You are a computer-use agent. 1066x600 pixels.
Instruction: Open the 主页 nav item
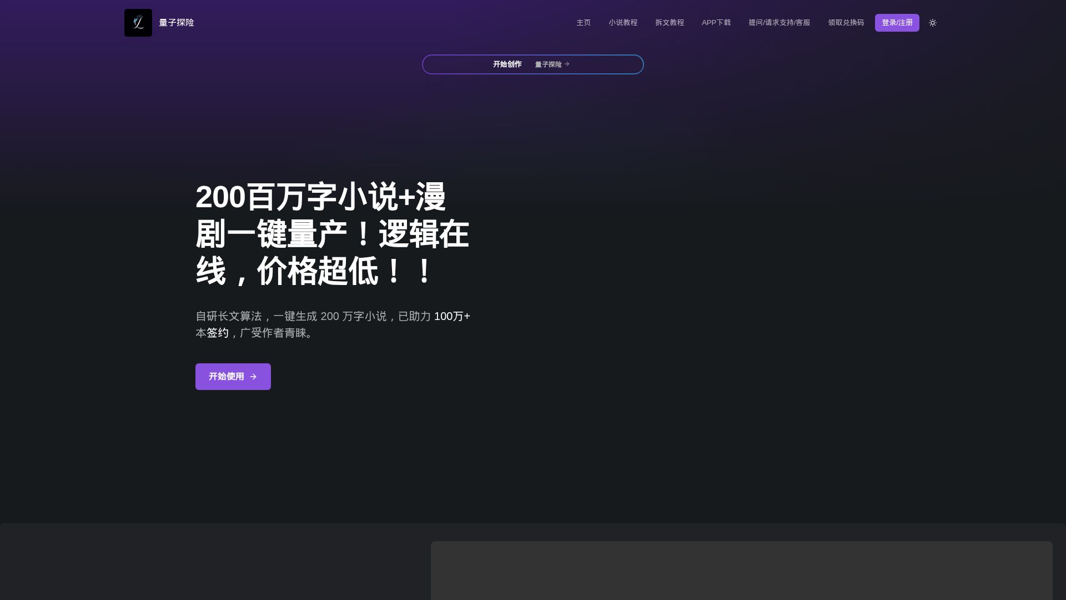(584, 23)
